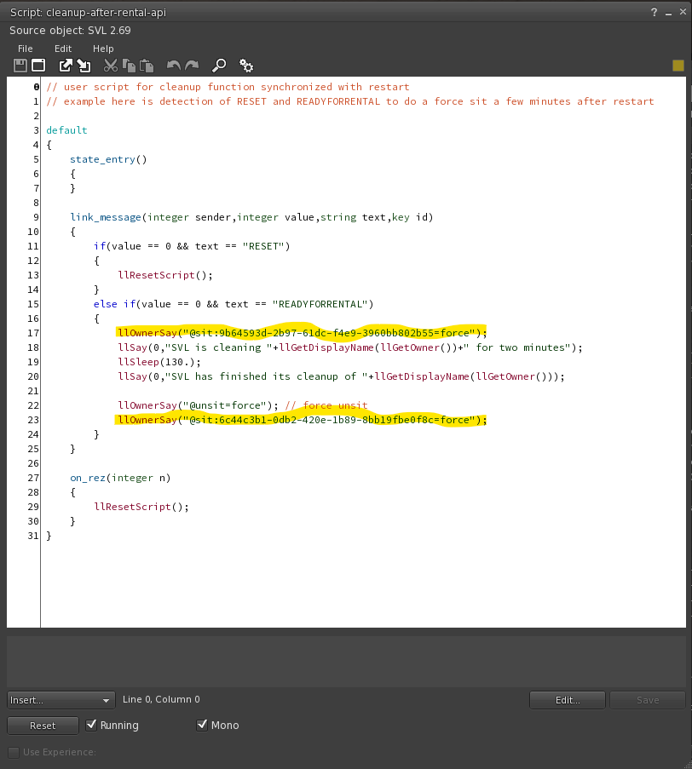
Task: Click 'llSleep(130.);' on line 19
Action: pos(159,362)
